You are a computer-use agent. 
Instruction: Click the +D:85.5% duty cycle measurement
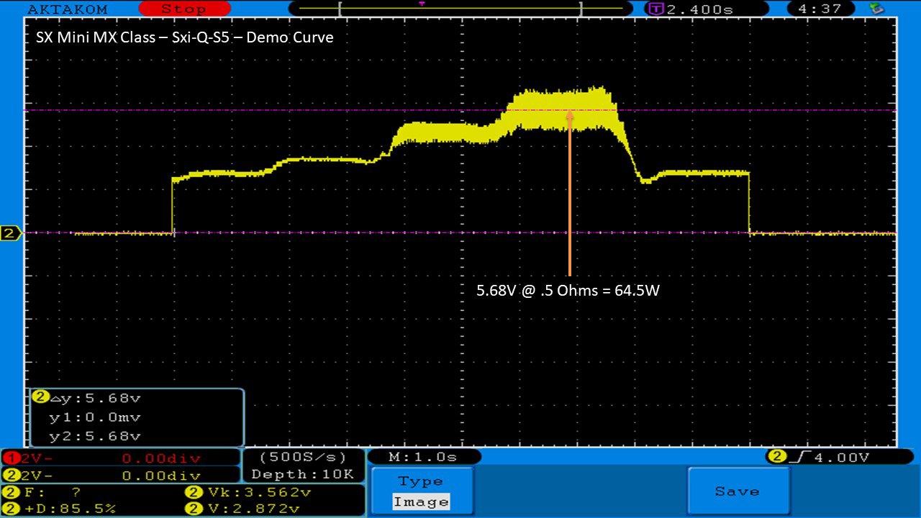pos(61,509)
